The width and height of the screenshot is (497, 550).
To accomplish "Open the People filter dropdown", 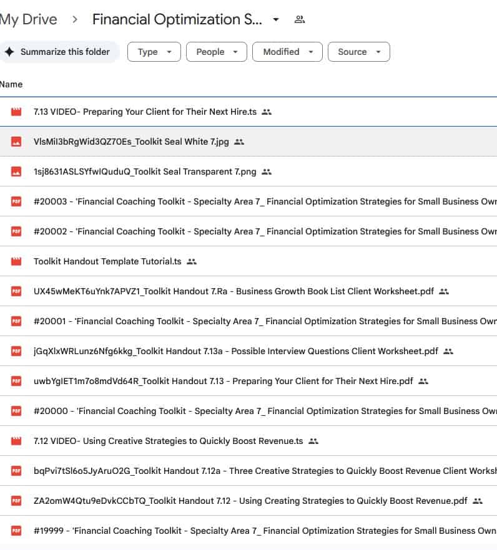I will [x=217, y=52].
